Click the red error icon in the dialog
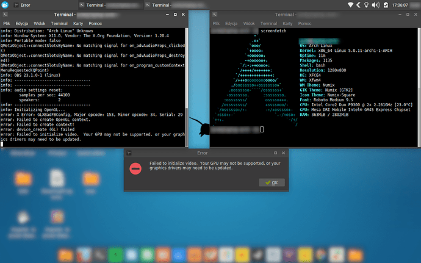Screen dimensions: 421x263 [135, 168]
